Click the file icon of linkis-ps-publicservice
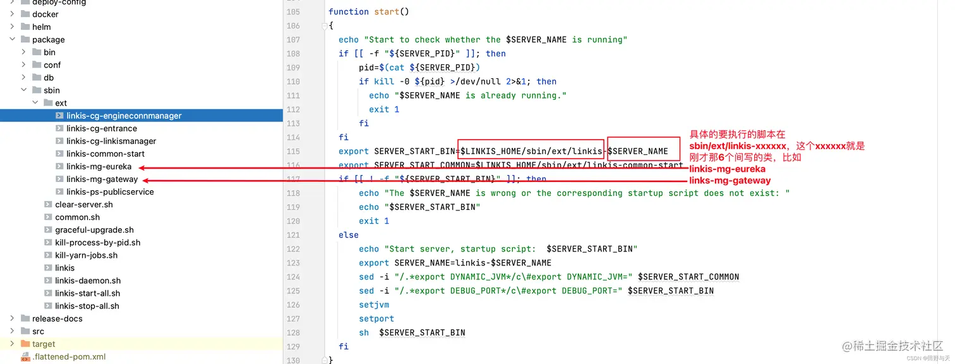Image resolution: width=955 pixels, height=364 pixels. (59, 191)
